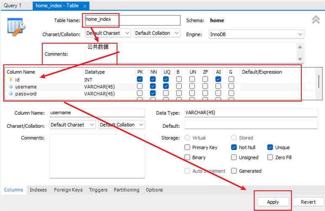Tick the Unsigned checkbox
This screenshot has width=325, height=211.
tap(234, 157)
